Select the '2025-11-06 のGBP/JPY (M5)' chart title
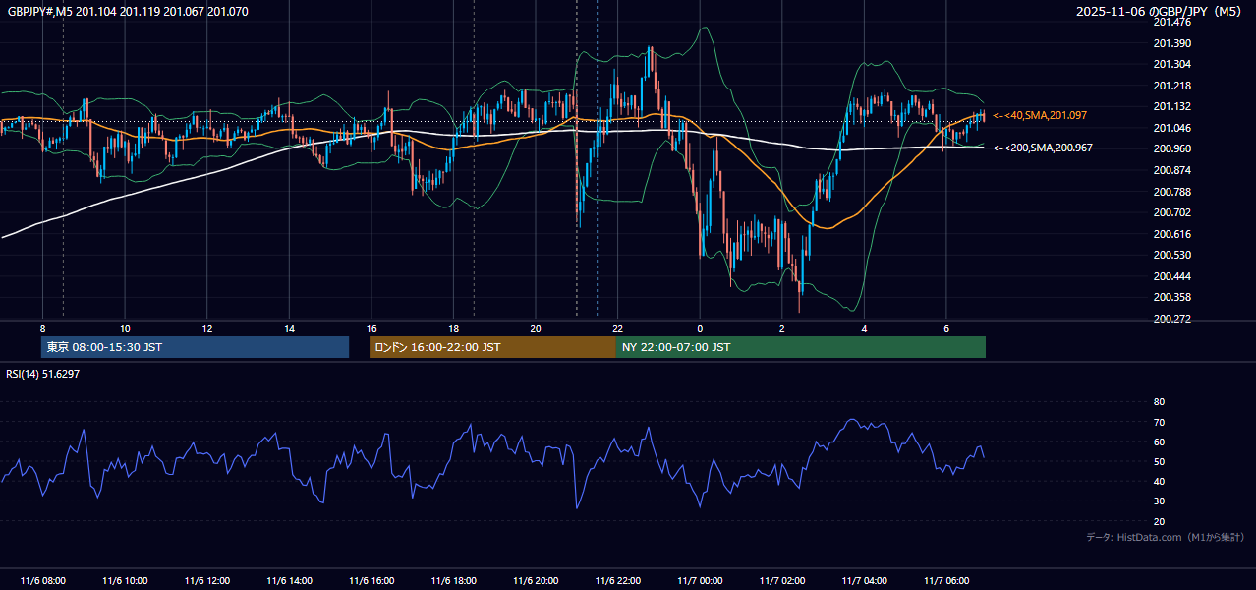Viewport: 1256px width, 590px height. 1160,12
